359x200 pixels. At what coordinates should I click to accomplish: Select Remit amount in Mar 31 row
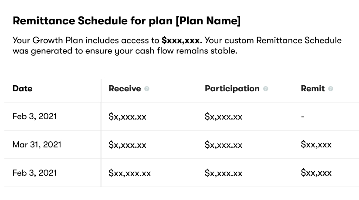(x=316, y=144)
